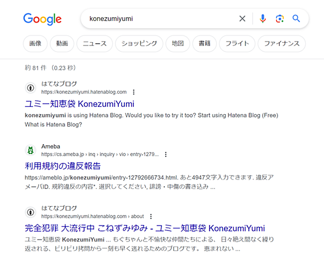Click the Hatena favicon of the about-page result
The height and width of the screenshot is (256, 324).
30,212
